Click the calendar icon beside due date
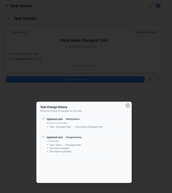Image resolution: width=172 pixels, height=193 pixels. [11, 54]
